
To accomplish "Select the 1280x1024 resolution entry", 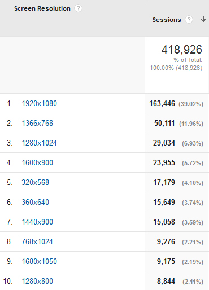I will 39,143.
